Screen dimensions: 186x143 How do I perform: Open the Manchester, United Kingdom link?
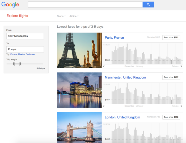click(125, 77)
